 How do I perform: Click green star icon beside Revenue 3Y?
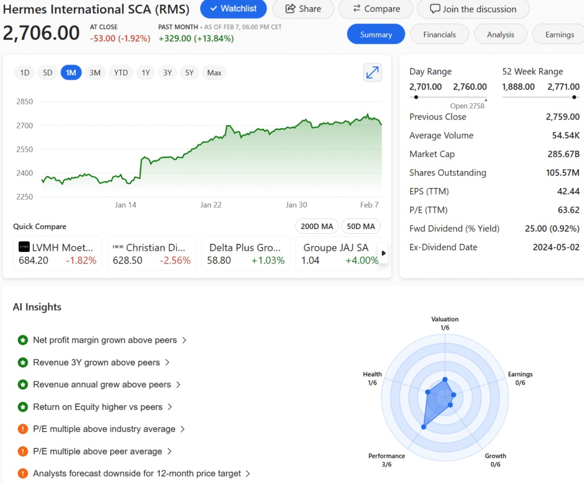point(23,362)
